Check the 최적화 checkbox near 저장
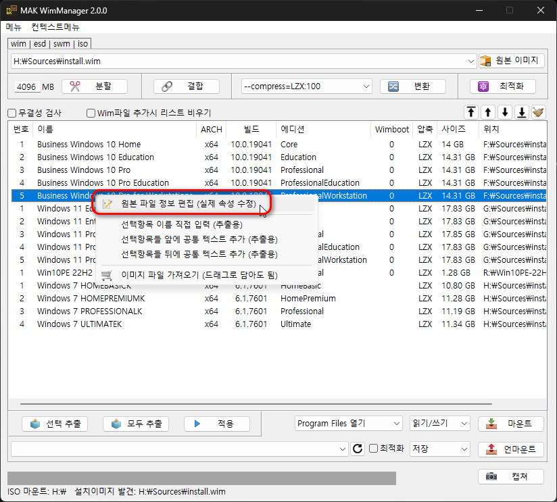 373,449
